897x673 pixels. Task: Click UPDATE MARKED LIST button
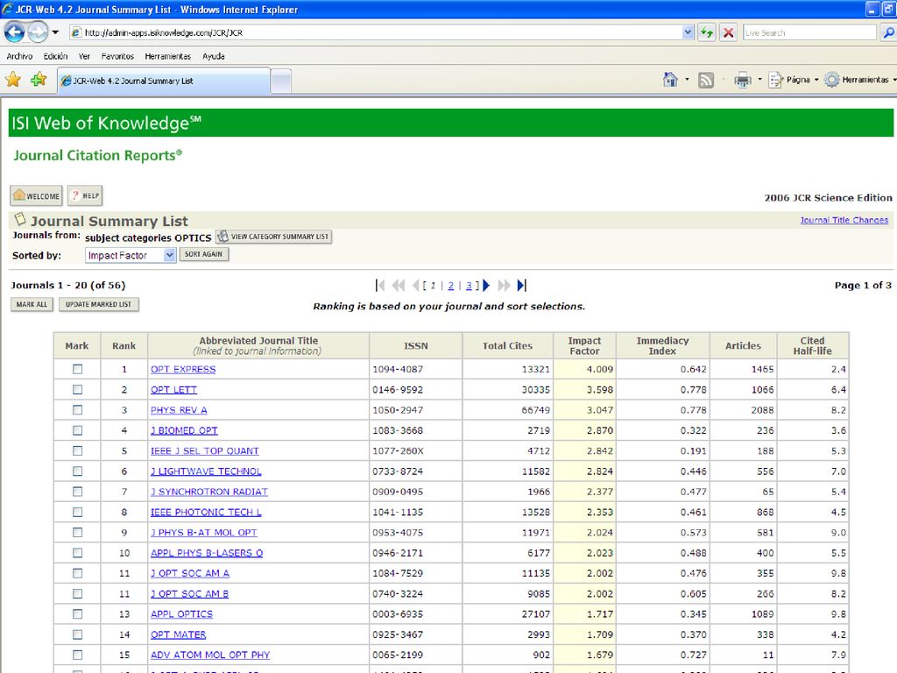click(x=98, y=304)
